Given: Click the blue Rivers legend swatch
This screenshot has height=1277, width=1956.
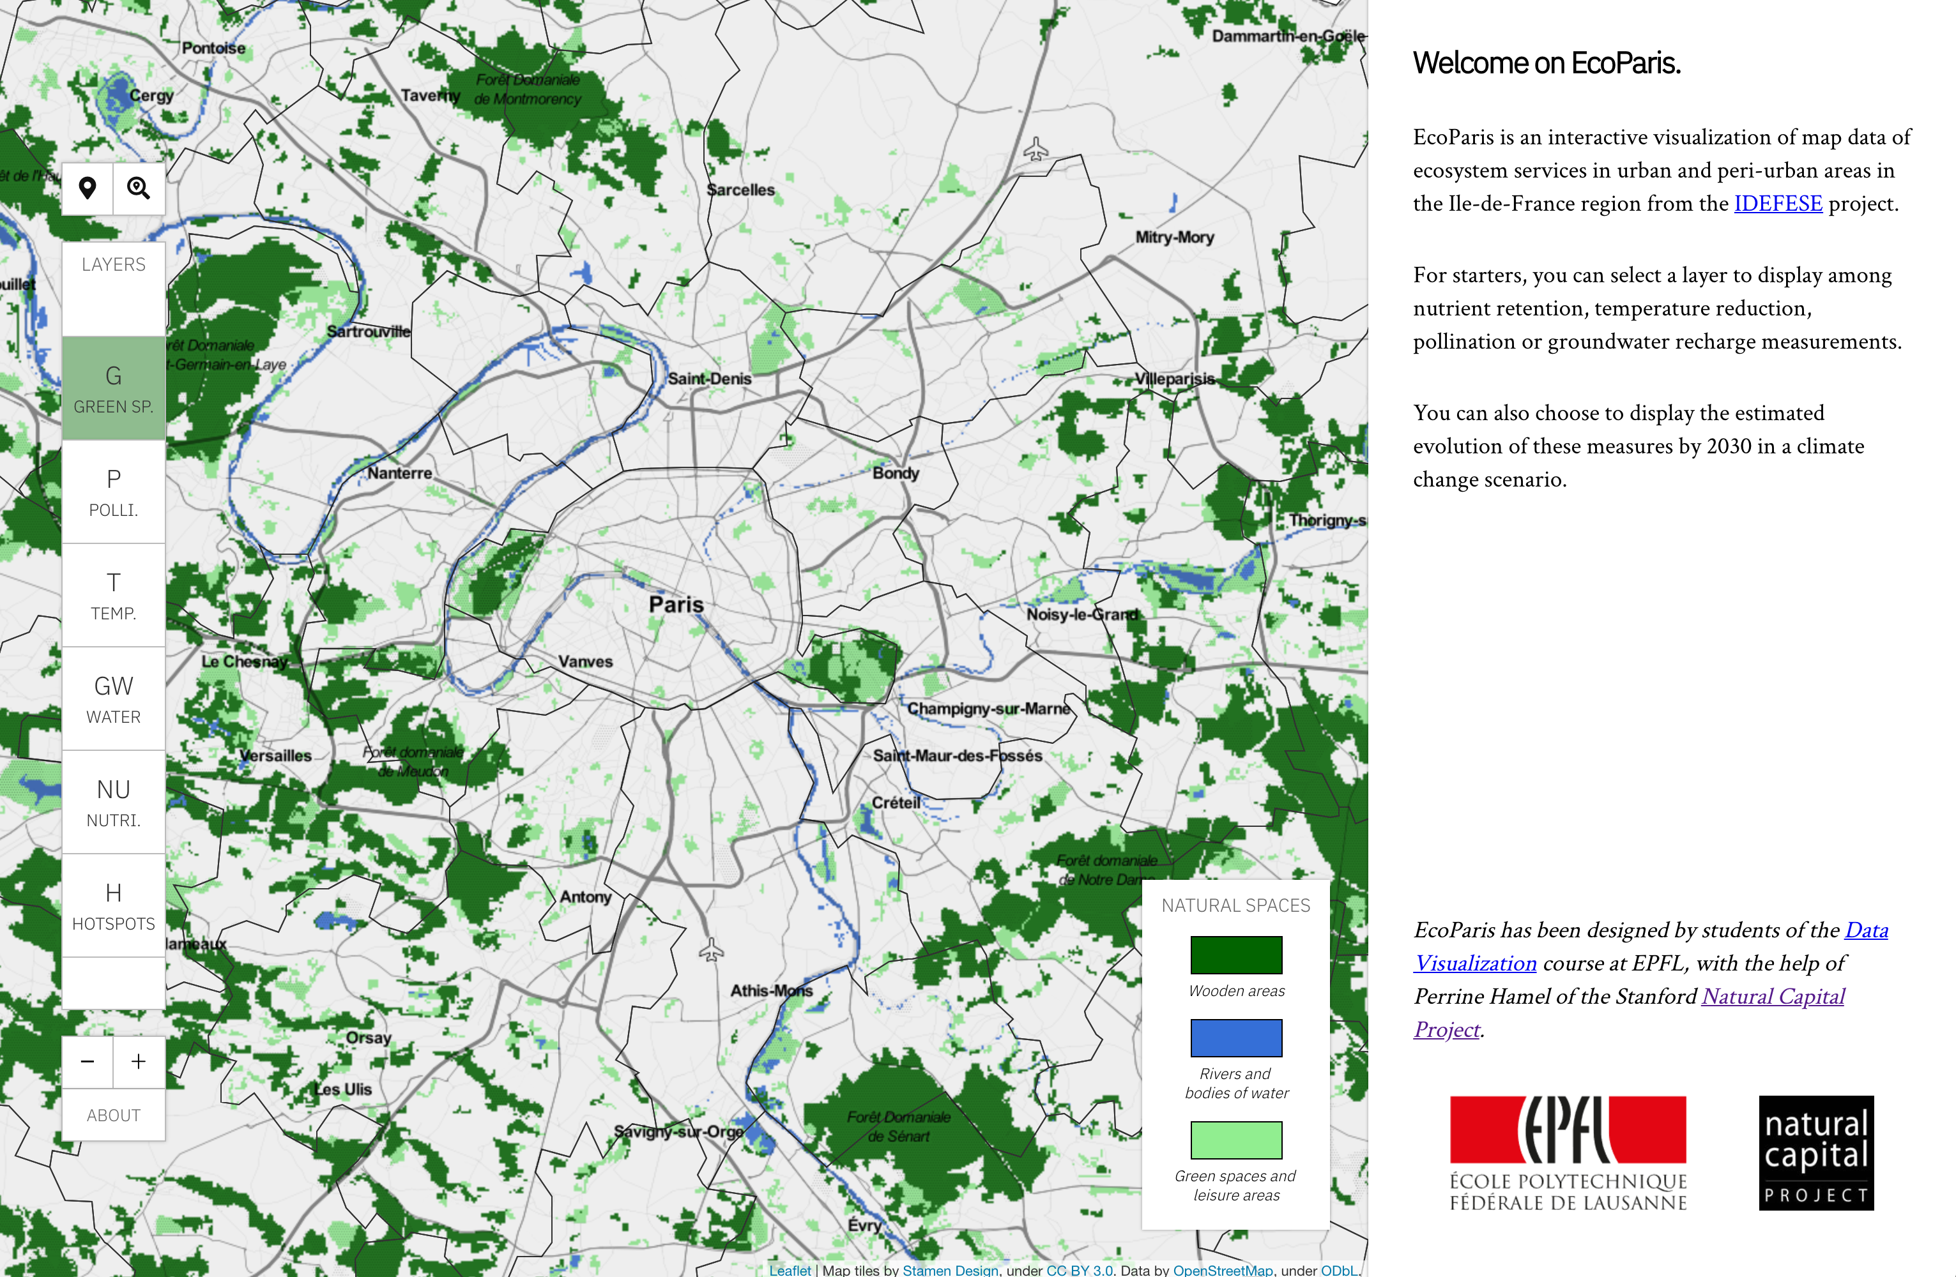Looking at the screenshot, I should [1236, 1038].
